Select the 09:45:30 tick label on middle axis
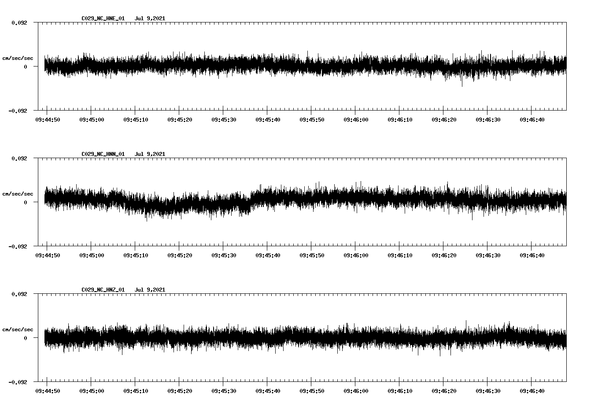The width and height of the screenshot is (598, 407). tap(224, 254)
